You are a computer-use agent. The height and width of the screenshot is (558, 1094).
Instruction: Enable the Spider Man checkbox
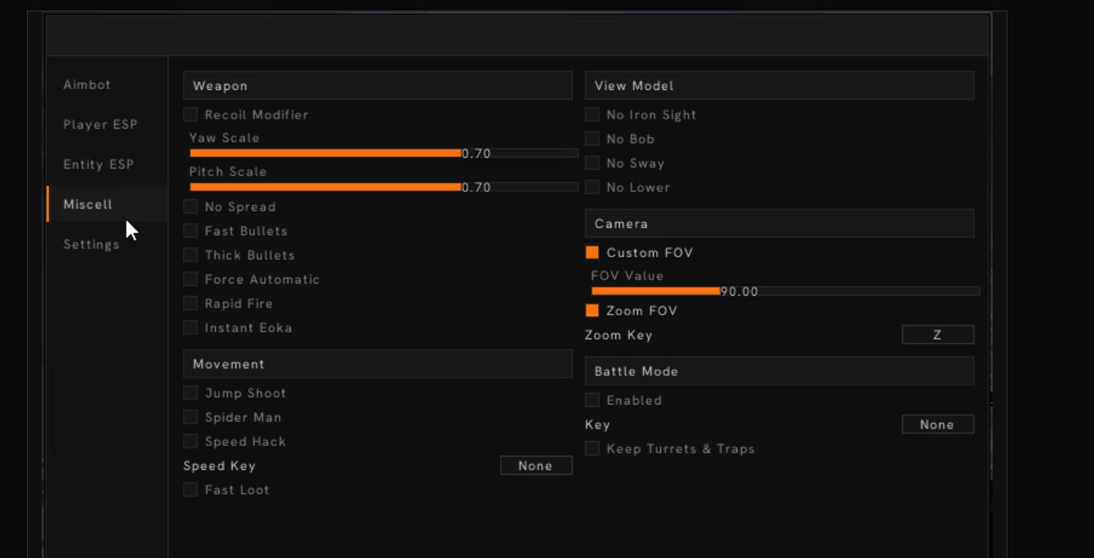pos(190,417)
